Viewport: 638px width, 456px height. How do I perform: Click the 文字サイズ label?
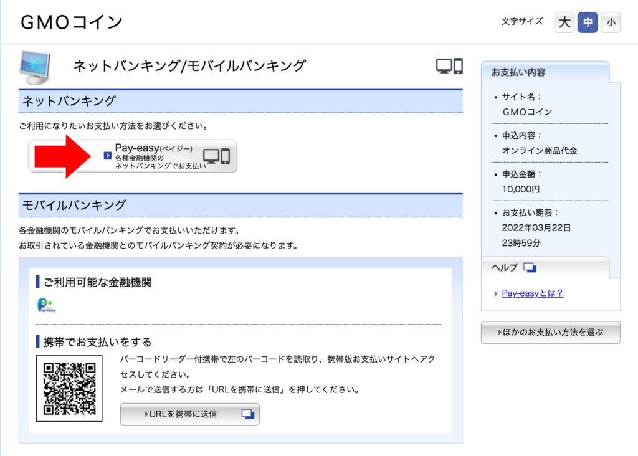[x=522, y=21]
